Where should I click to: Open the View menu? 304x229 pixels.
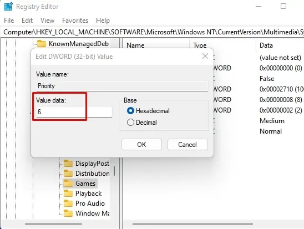point(47,21)
